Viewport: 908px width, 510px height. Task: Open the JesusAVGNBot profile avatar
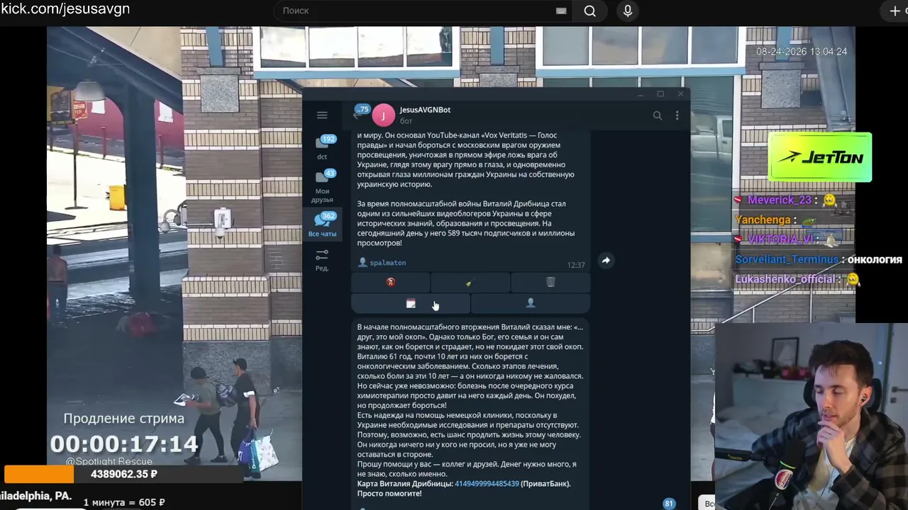pos(383,115)
